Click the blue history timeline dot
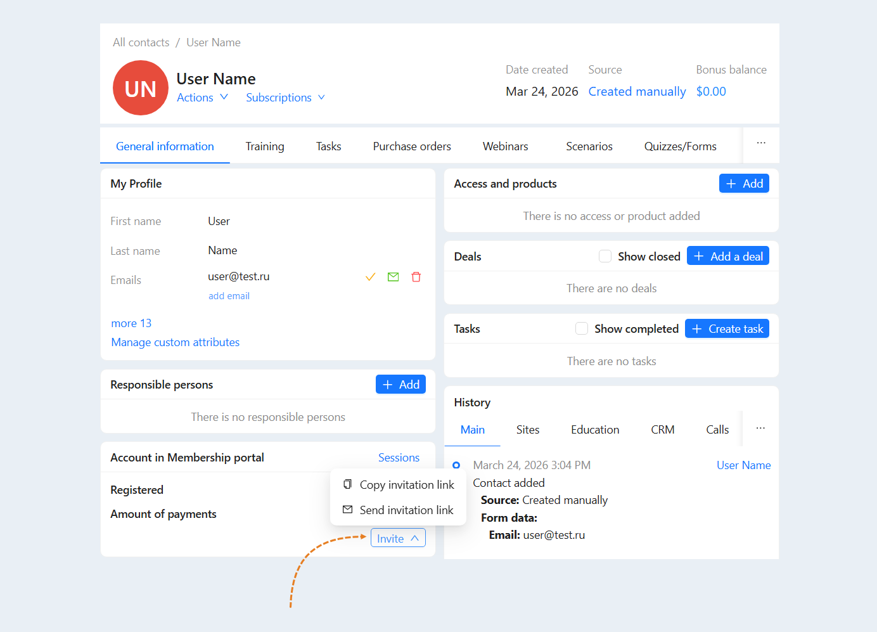Image resolution: width=877 pixels, height=632 pixels. tap(456, 465)
